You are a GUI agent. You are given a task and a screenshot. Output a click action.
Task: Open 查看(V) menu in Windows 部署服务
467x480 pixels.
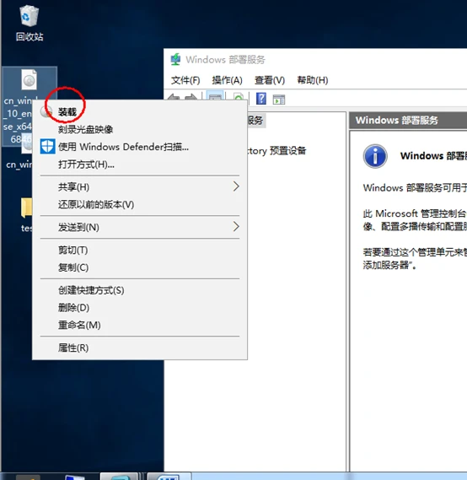click(270, 80)
